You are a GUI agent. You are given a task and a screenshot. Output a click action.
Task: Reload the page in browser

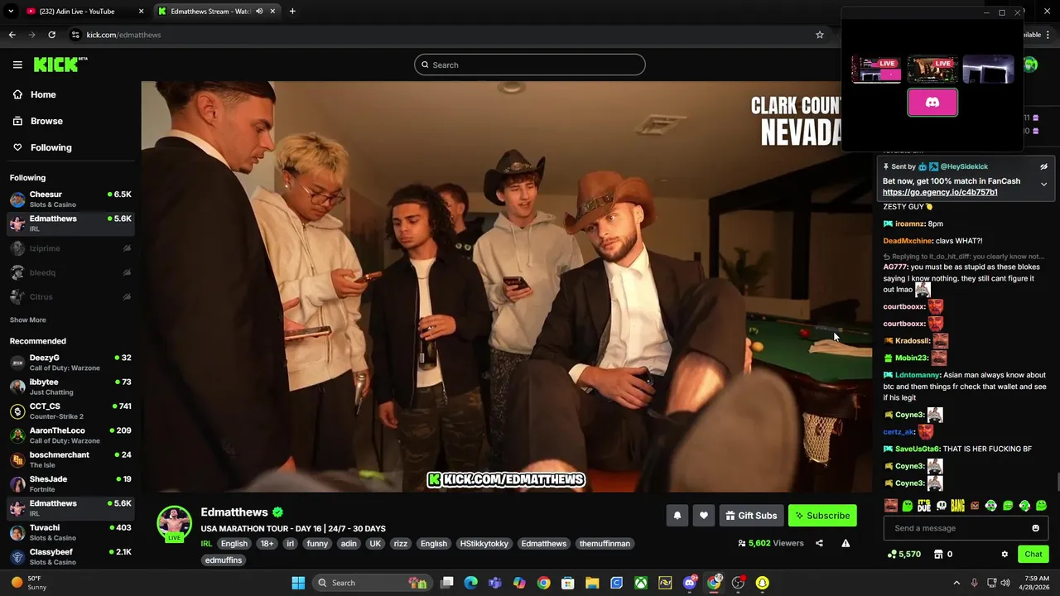coord(51,35)
